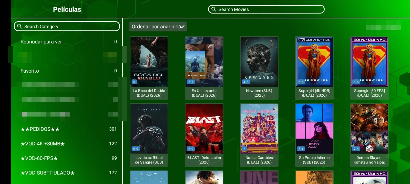The image size is (410, 184).
Task: Click the Newborn (SUB) (2026) title text
Action: click(259, 93)
